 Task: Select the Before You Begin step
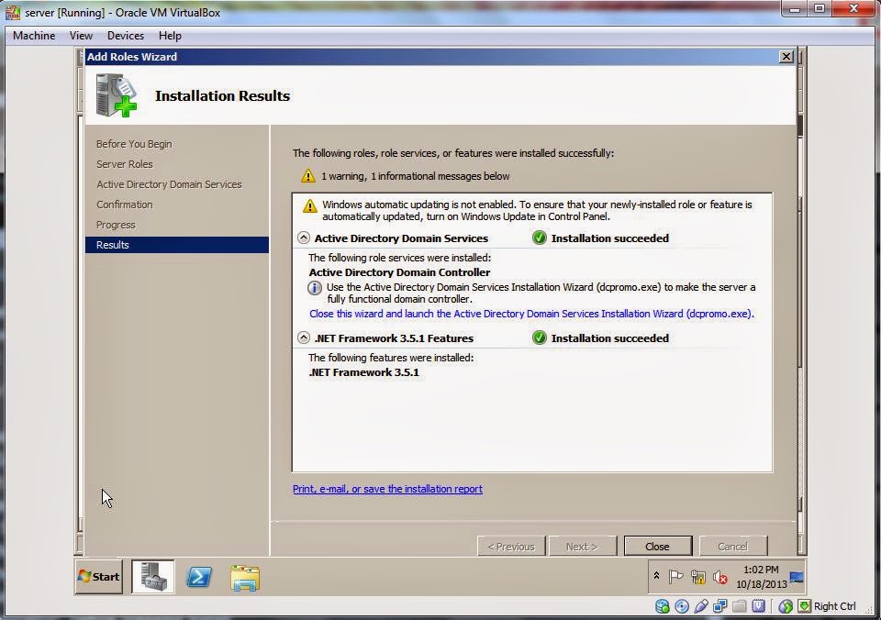[134, 144]
